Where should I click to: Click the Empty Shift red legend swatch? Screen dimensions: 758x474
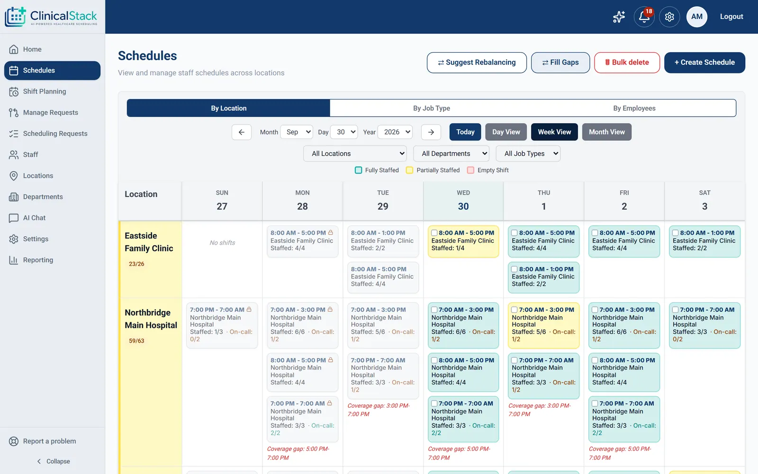click(471, 170)
